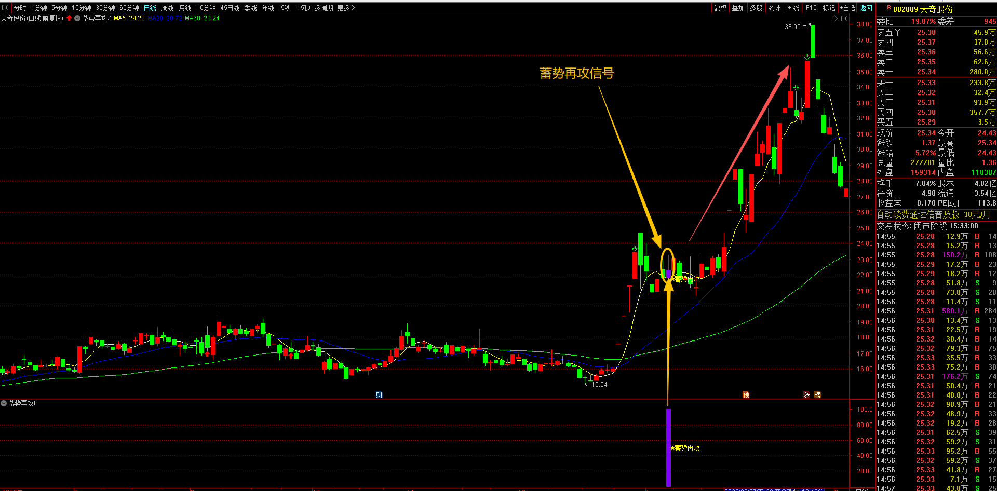
Task: Select the 30分钟 period tab
Action: [x=105, y=8]
